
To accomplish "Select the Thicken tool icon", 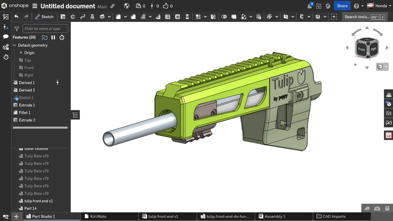I will click(102, 17).
